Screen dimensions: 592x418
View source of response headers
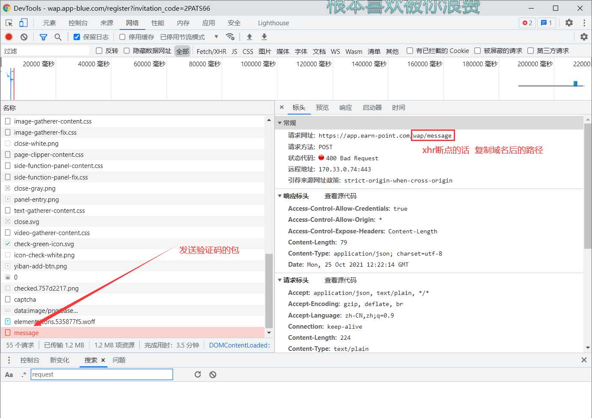tap(340, 196)
